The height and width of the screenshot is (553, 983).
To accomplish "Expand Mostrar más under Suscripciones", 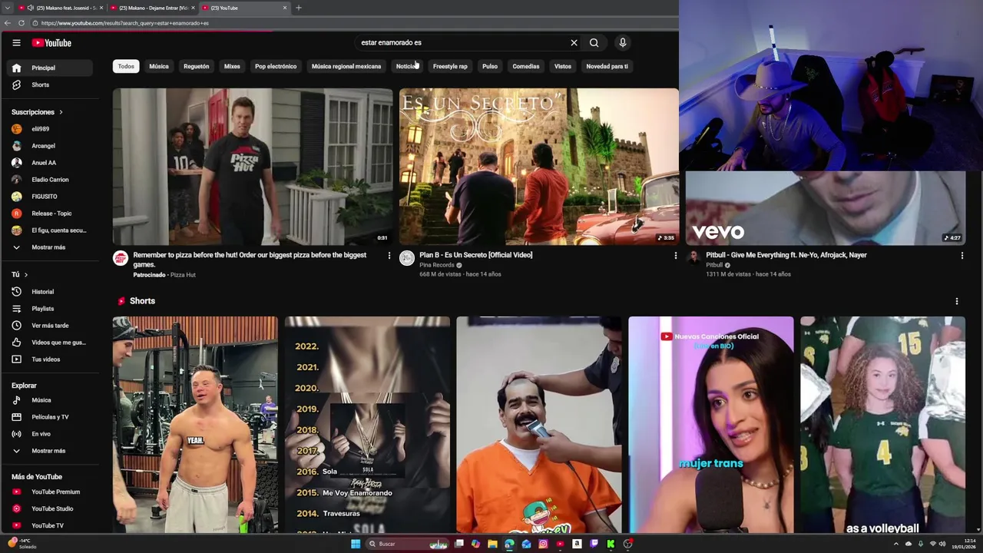I will click(50, 247).
